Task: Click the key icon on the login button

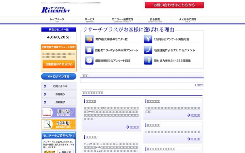Action: click(50, 76)
